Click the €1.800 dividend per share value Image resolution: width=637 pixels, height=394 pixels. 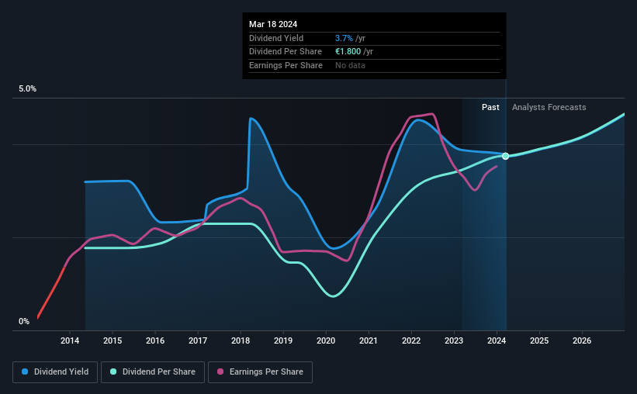348,52
